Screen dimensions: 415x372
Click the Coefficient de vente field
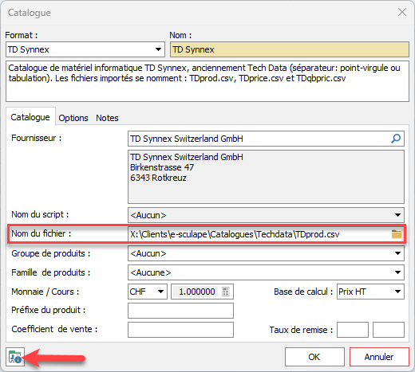tap(180, 330)
